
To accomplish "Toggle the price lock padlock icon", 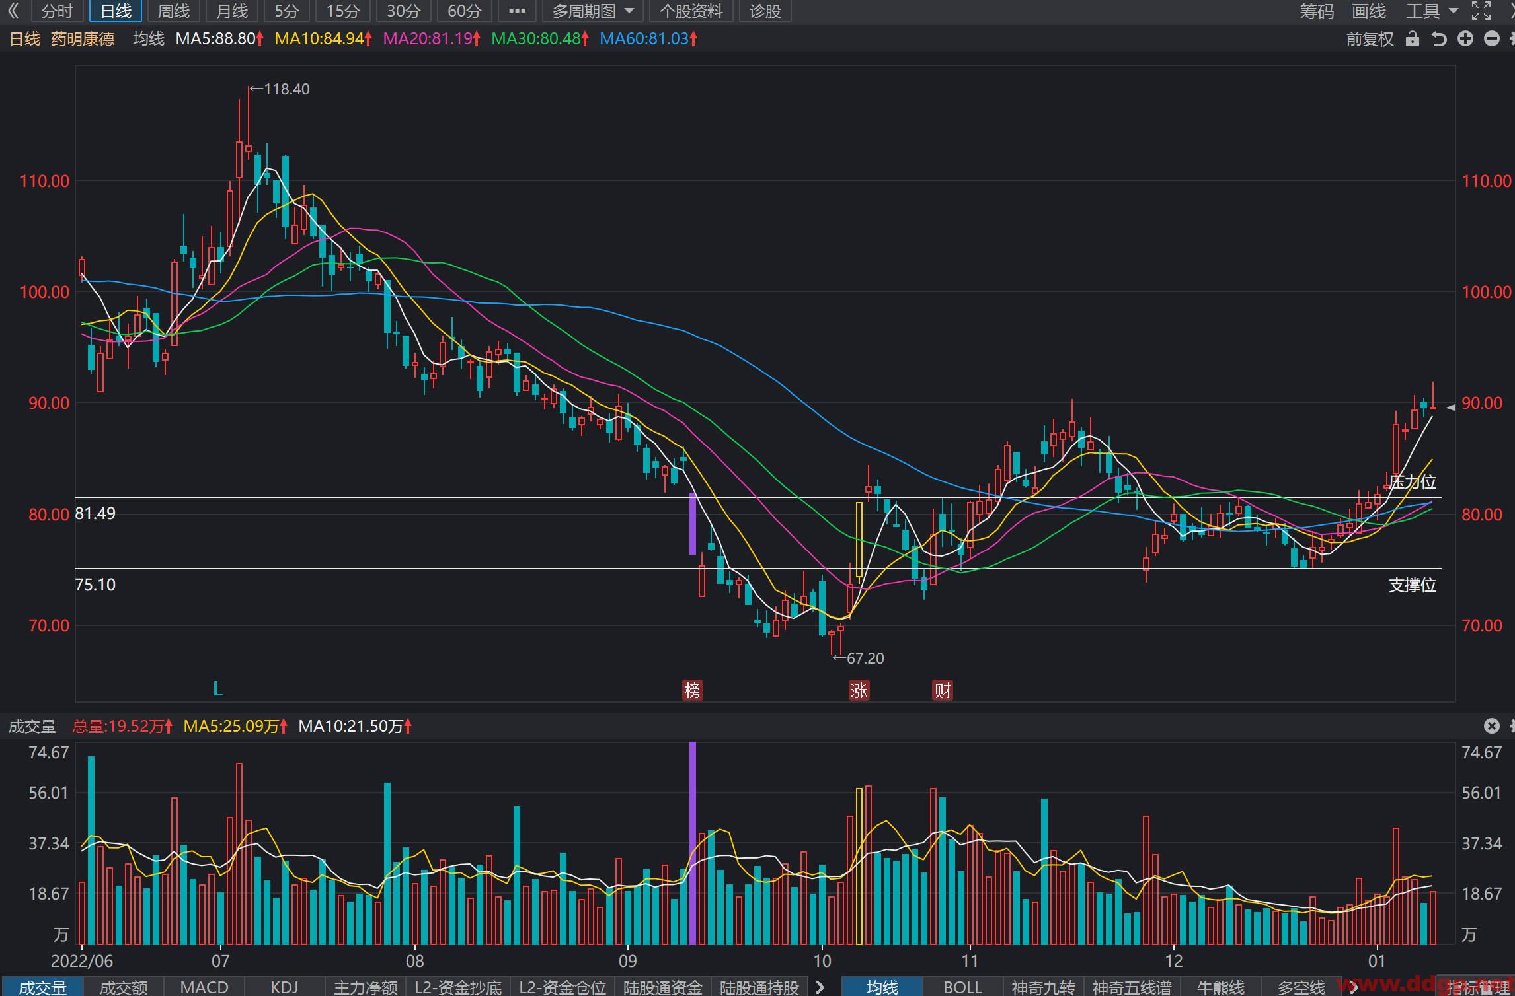I will pos(1412,39).
